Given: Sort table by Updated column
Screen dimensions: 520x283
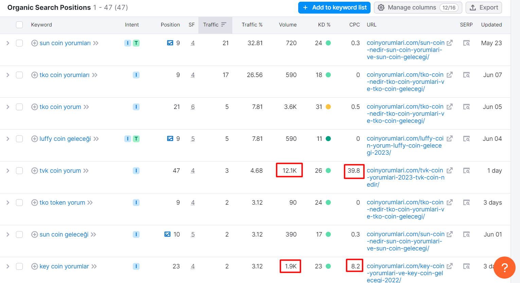Looking at the screenshot, I should coord(491,25).
